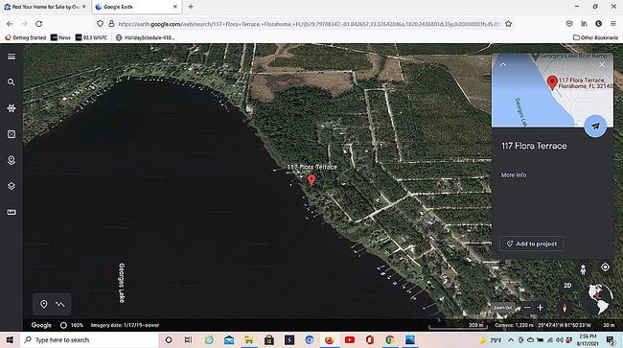The image size is (623, 348).
Task: Open the tracking protection shield icon
Action: click(100, 24)
